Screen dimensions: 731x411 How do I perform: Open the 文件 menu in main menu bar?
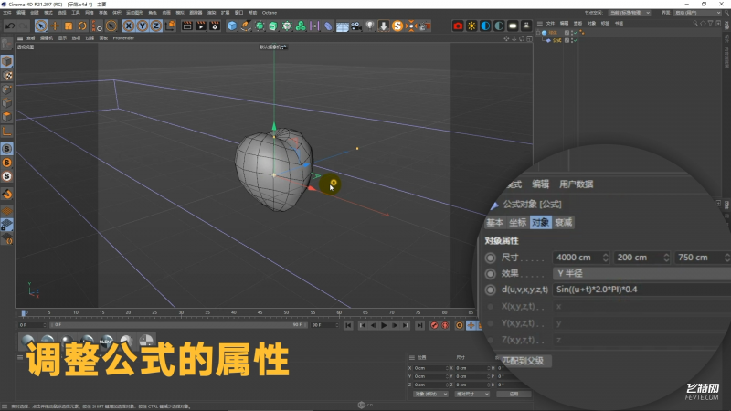point(7,13)
